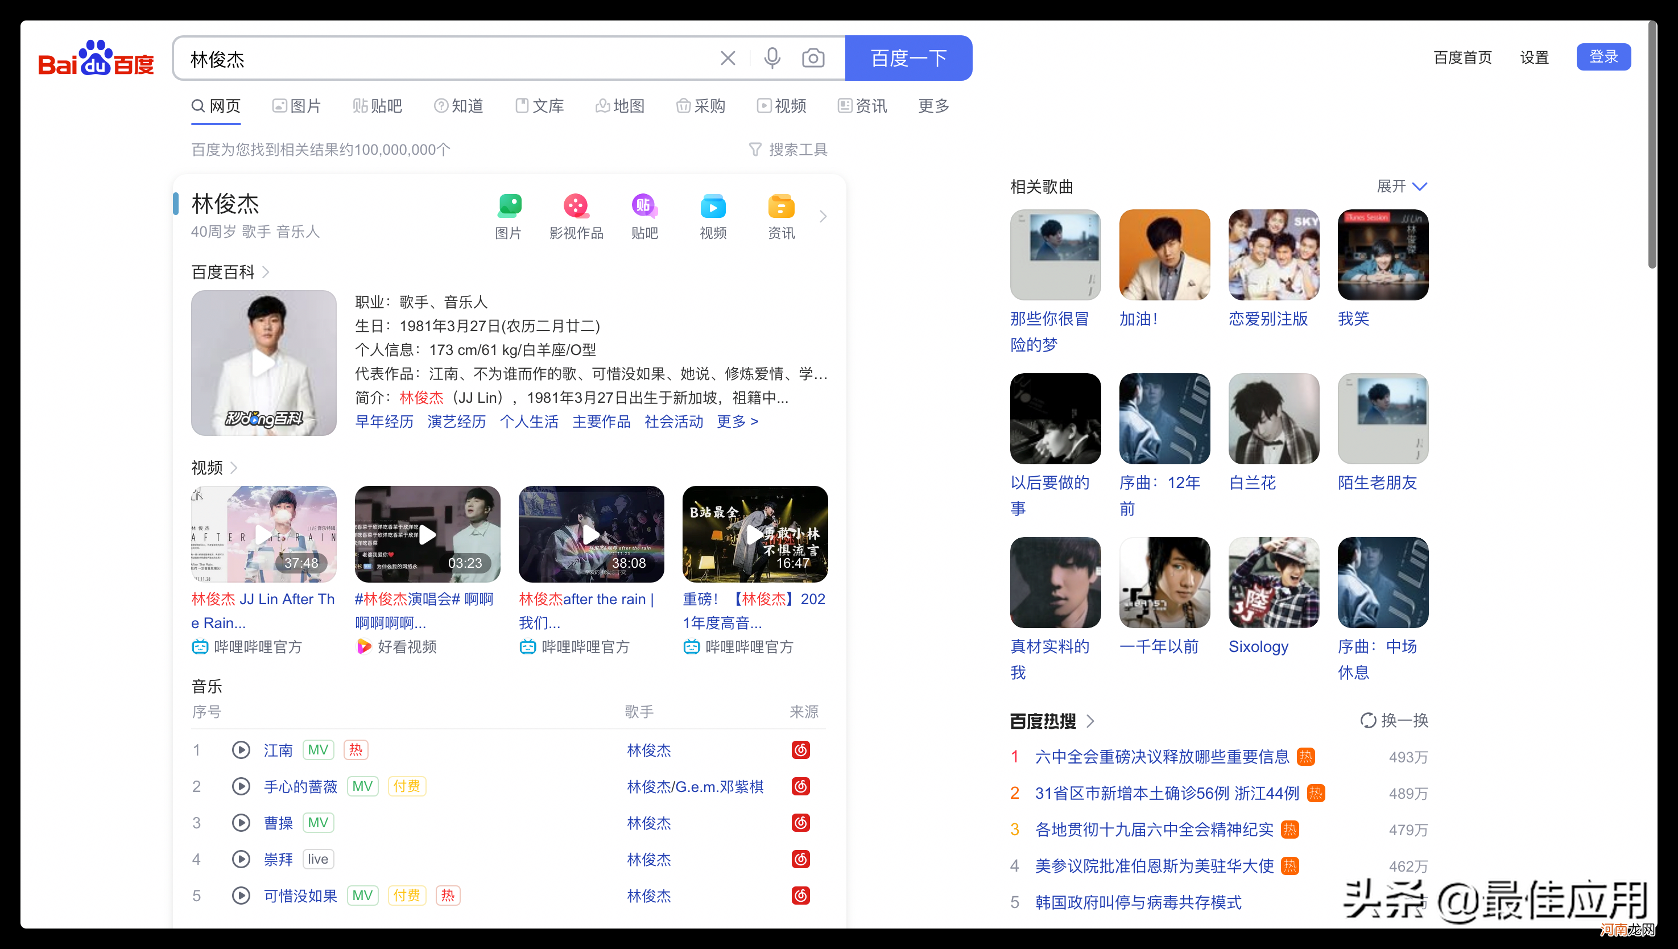Open the 加油! song cover
The height and width of the screenshot is (949, 1678).
pyautogui.click(x=1164, y=254)
